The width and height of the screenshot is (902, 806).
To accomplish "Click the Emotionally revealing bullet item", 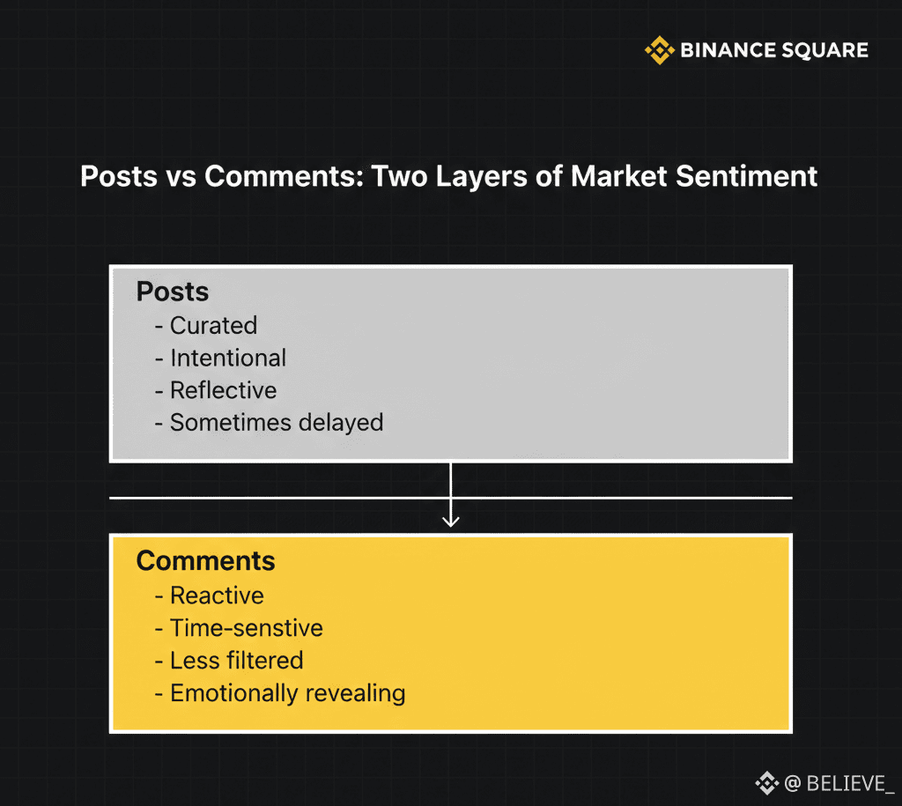I will pyautogui.click(x=287, y=693).
